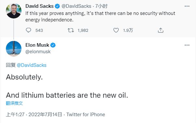196x123 pixels.
Task: Click the 7小时 timestamp on Sacks' tweet
Action: tap(101, 6)
